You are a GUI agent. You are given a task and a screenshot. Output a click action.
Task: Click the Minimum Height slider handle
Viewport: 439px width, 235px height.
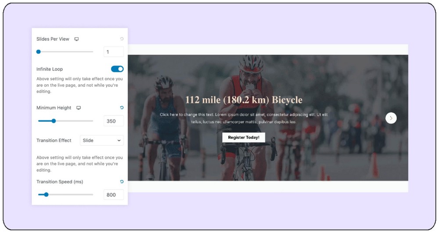coord(54,121)
